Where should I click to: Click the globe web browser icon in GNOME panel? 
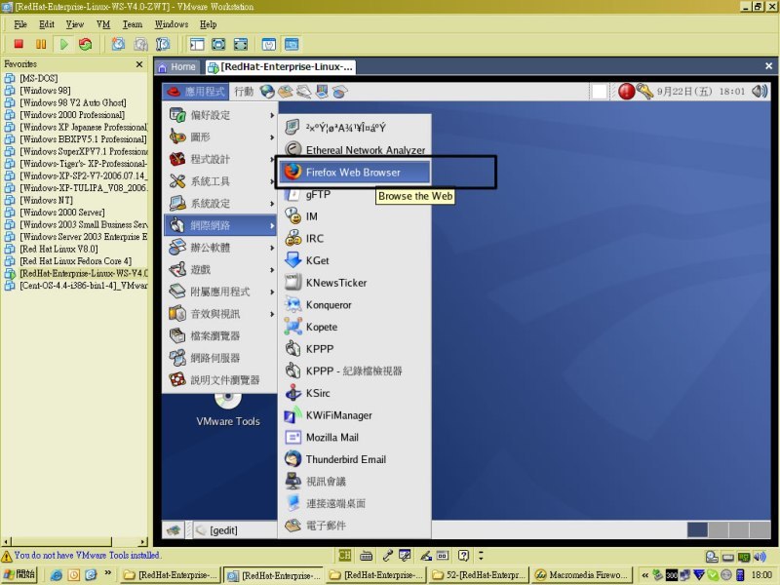pyautogui.click(x=267, y=91)
